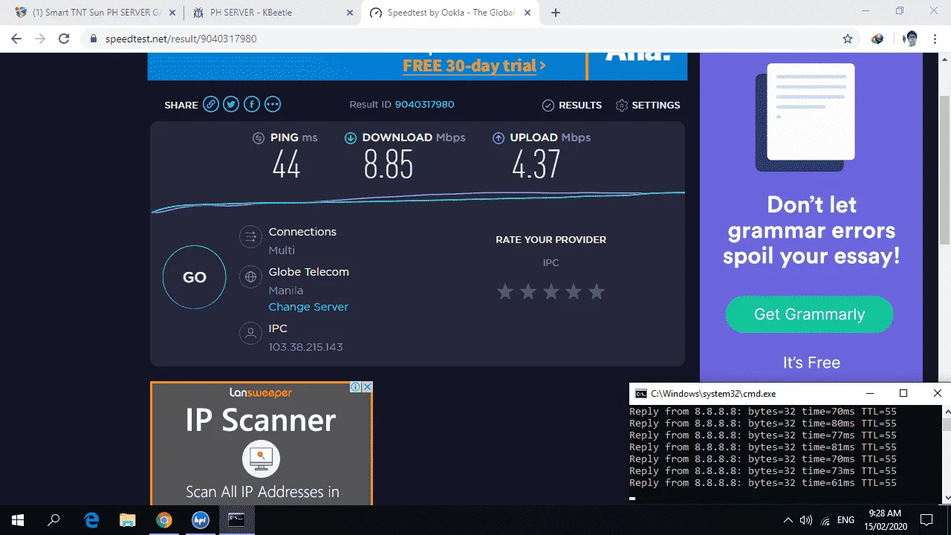
Task: Click the IP Scanner ad image
Action: (262, 444)
